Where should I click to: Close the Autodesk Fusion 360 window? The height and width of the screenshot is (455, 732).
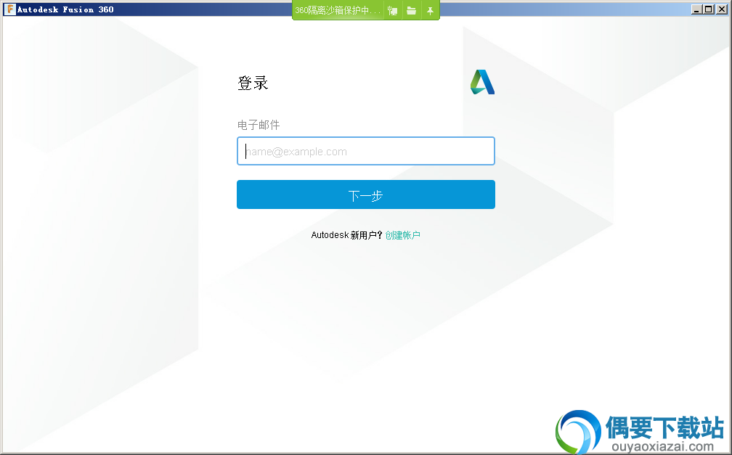click(x=722, y=9)
